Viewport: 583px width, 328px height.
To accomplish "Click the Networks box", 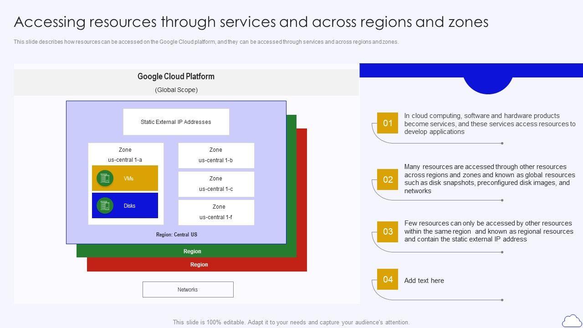I will [x=188, y=289].
